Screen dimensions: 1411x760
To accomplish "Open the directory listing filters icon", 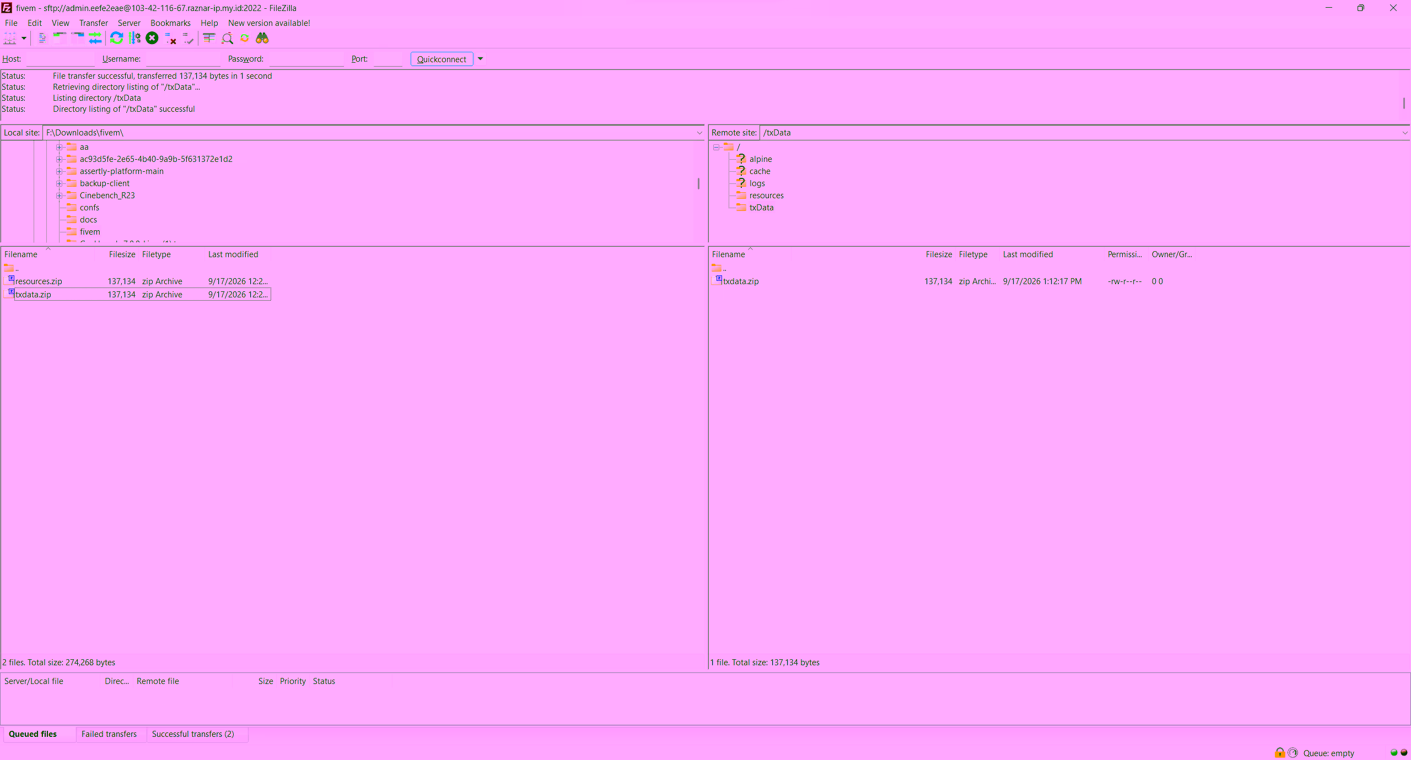I will [209, 38].
